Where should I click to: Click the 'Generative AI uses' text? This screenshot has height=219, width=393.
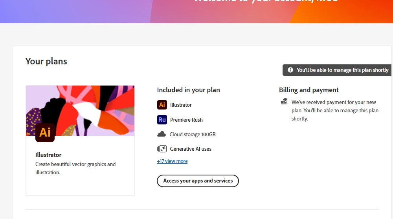pyautogui.click(x=191, y=149)
